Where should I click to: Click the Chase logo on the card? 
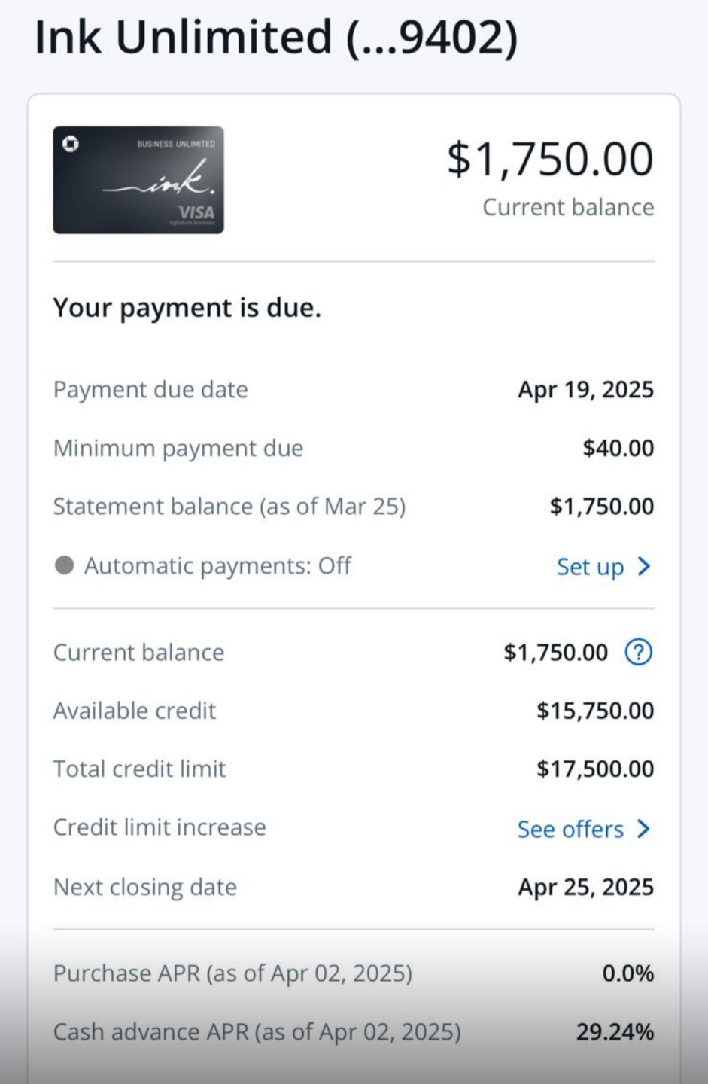pos(71,143)
